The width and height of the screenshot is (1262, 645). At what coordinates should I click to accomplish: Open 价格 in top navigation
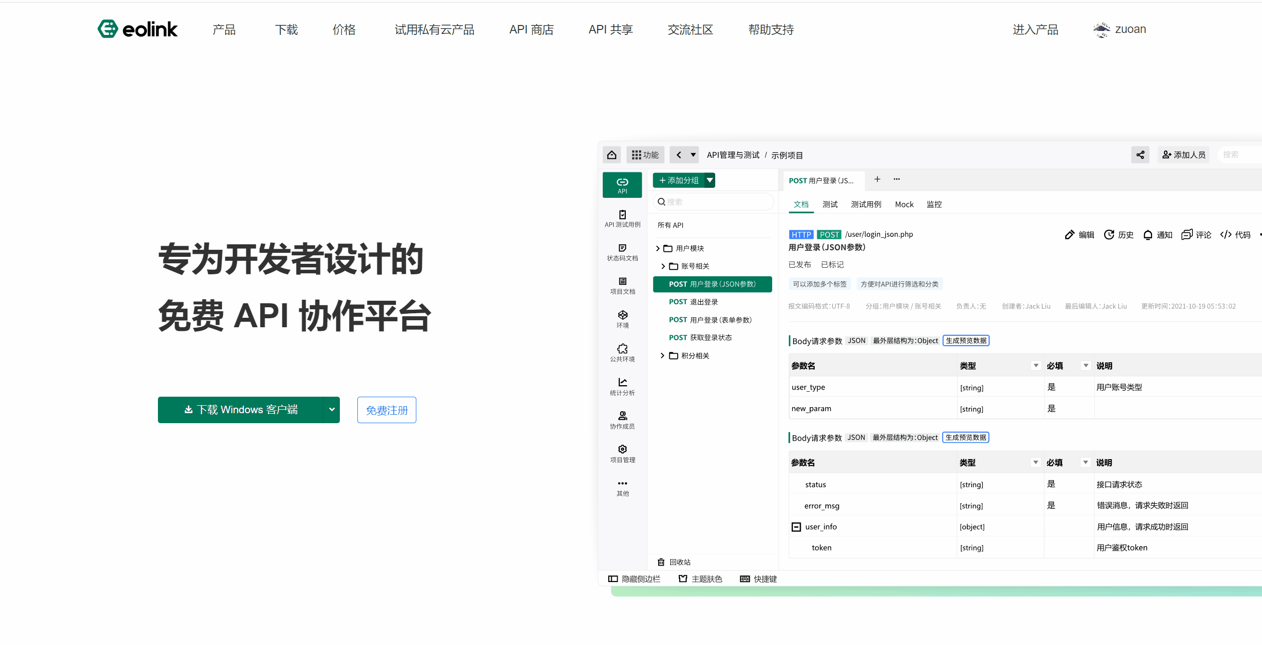[x=344, y=29]
